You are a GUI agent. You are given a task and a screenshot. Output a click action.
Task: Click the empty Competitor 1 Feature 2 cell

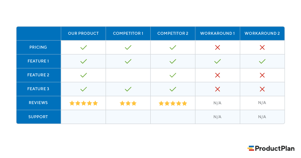click(x=128, y=75)
